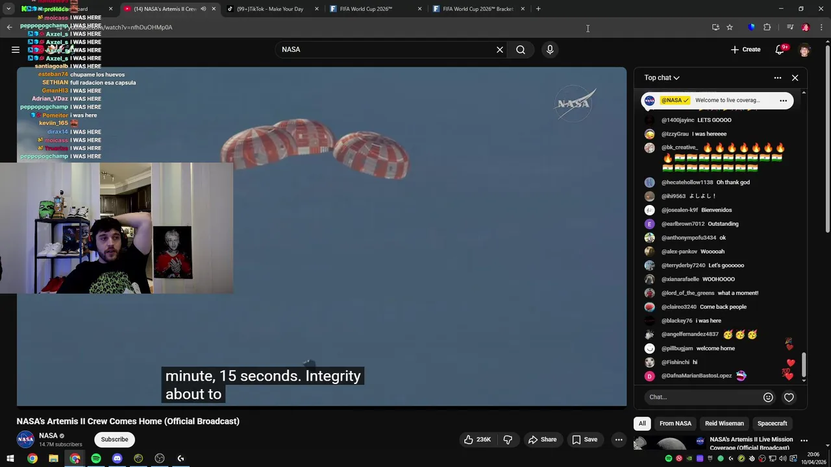Open the NASA channel name link
This screenshot has width=831, height=467.
click(48, 436)
